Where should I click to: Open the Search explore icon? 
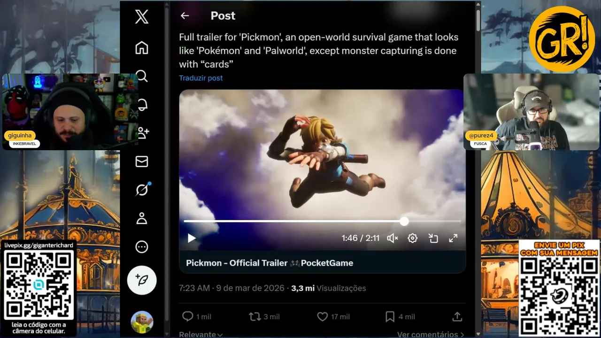pos(141,76)
